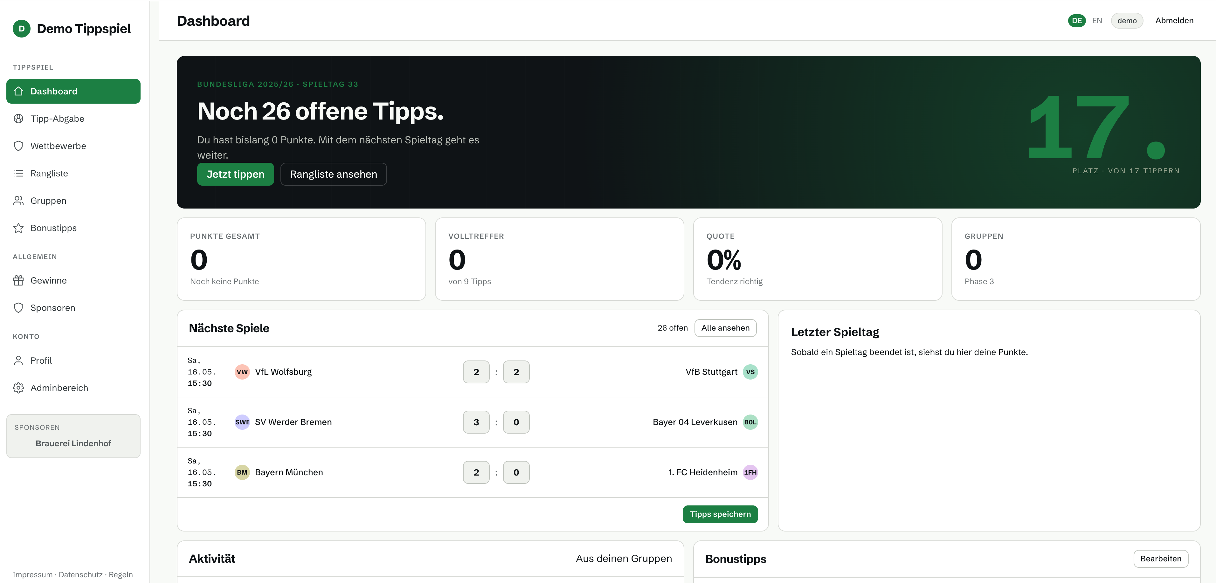Click 'Noch 26 offene Tipps.' headline
This screenshot has width=1216, height=583.
[x=320, y=111]
